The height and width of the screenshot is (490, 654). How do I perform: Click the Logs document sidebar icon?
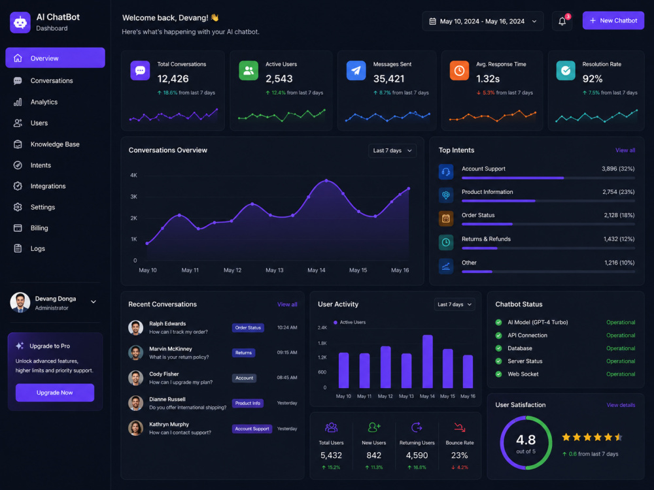tap(18, 248)
